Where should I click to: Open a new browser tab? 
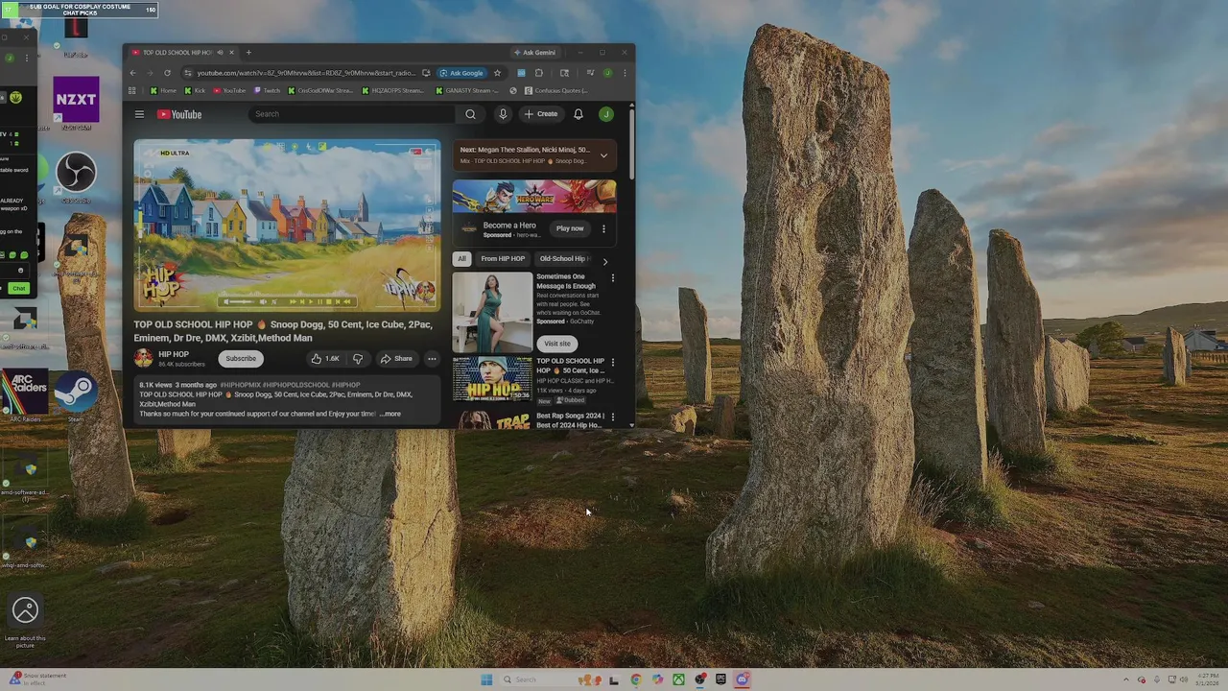[248, 53]
